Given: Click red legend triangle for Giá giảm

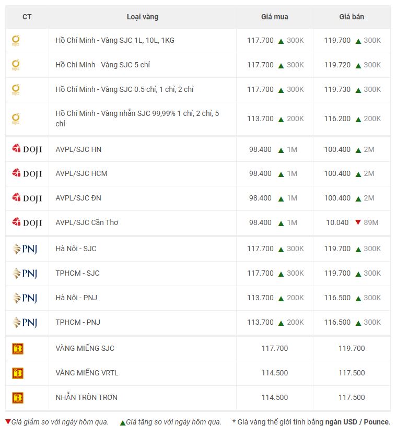Looking at the screenshot, I should click(8, 422).
